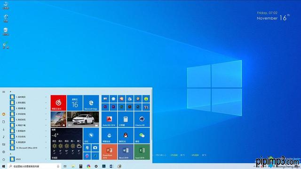Click the hamburger menu at Start top
The width and height of the screenshot is (301, 169).
pos(4,92)
